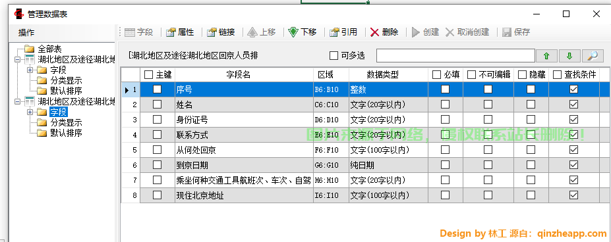Click the 纯日期 data type cell
Viewport: 611px width, 242px height.
388,165
